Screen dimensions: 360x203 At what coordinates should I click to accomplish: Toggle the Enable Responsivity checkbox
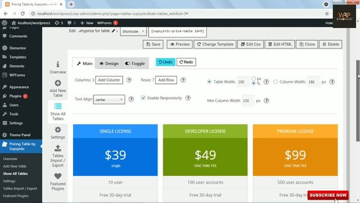(143, 98)
